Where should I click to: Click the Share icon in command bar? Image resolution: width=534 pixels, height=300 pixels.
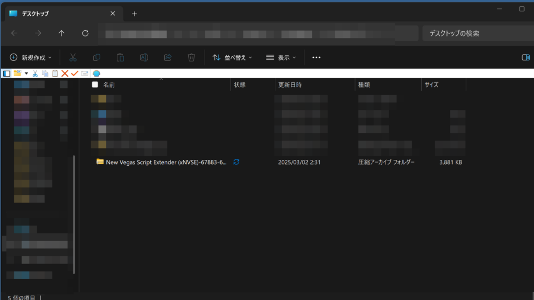click(168, 57)
